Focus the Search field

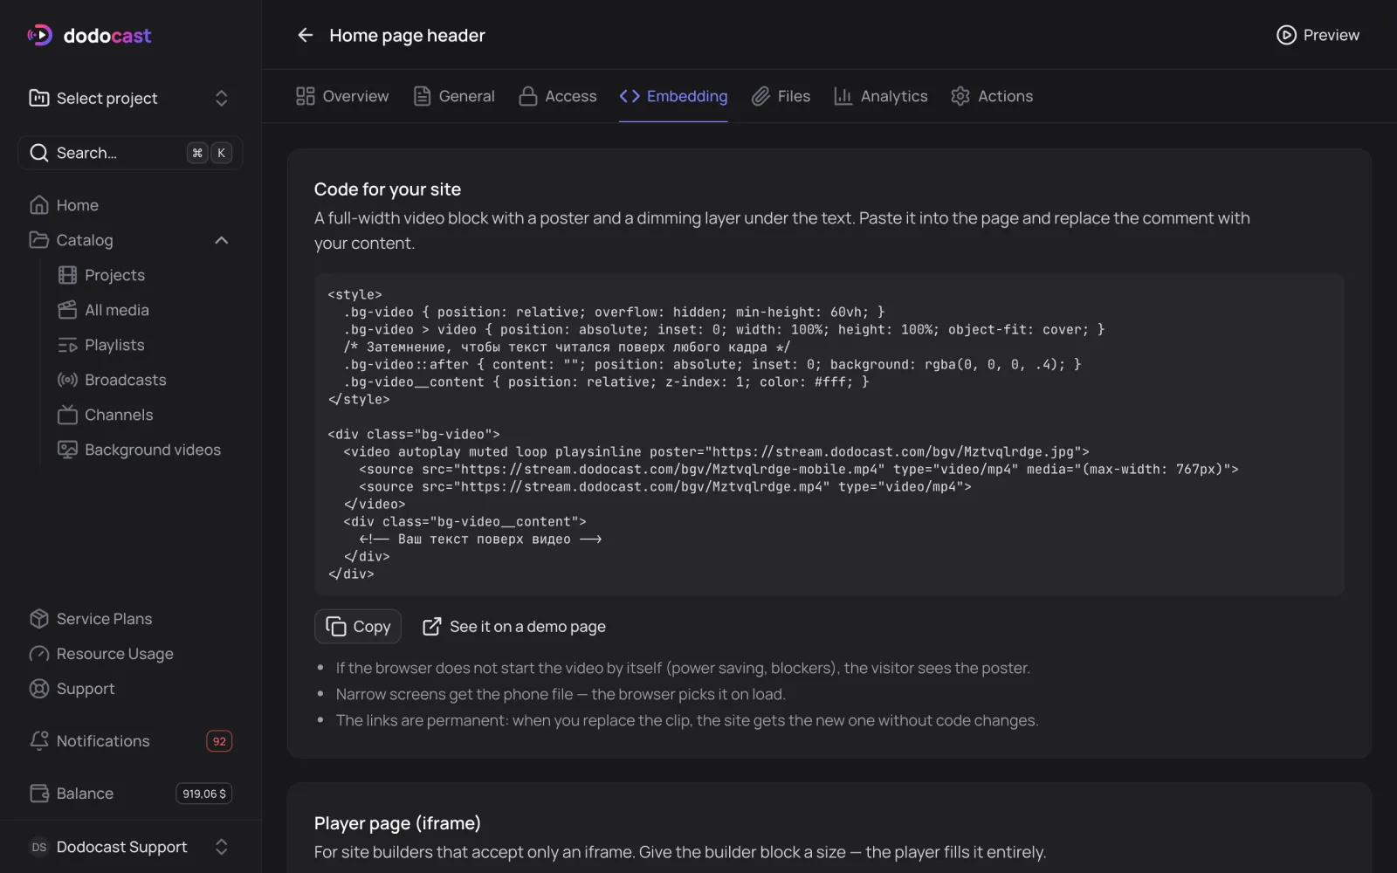[130, 153]
